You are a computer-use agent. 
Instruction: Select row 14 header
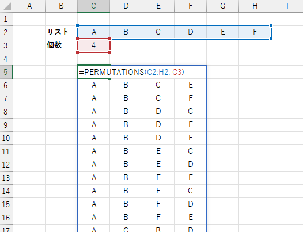(6, 191)
